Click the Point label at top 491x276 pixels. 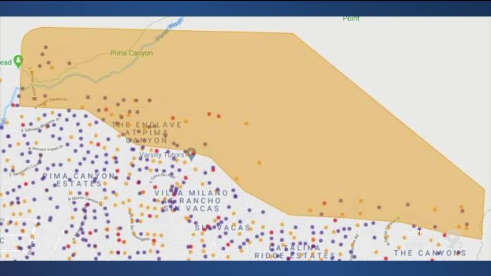(x=351, y=18)
